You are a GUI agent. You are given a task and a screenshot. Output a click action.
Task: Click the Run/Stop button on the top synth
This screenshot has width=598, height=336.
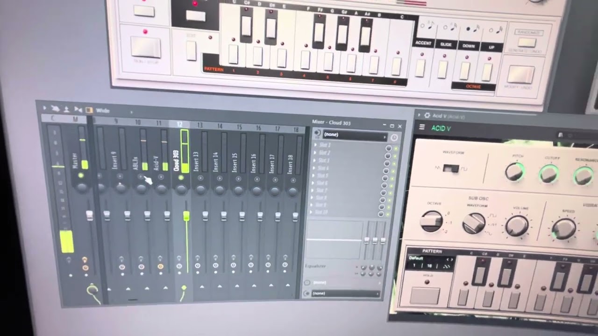[x=146, y=47]
